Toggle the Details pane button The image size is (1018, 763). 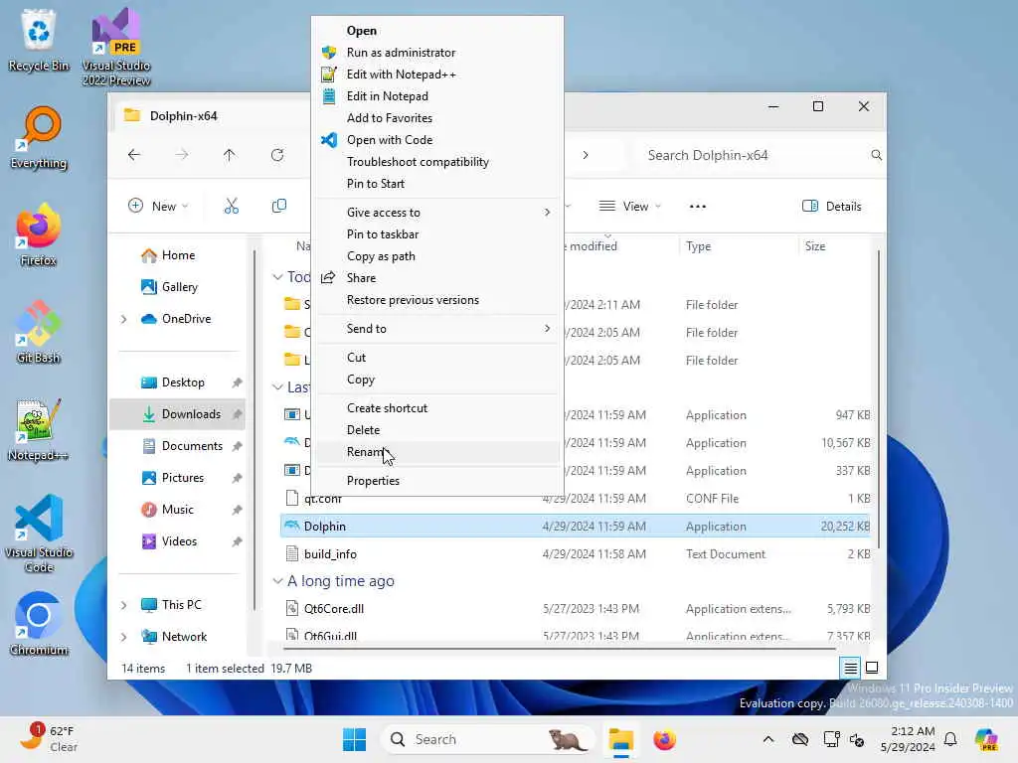(832, 207)
